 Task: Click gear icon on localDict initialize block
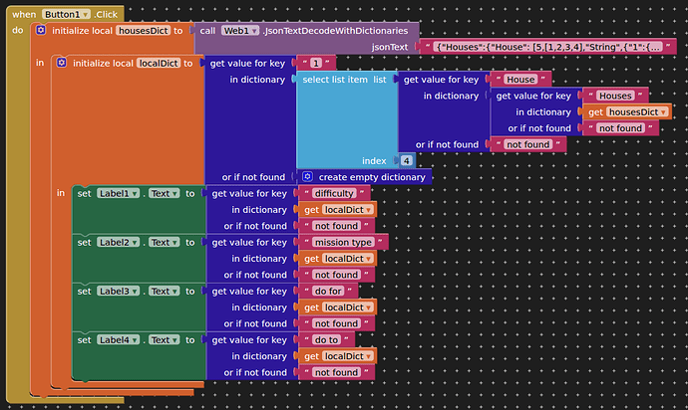click(x=62, y=63)
